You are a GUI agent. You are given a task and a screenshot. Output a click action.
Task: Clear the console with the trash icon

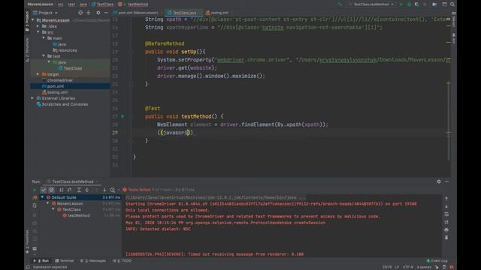446,238
